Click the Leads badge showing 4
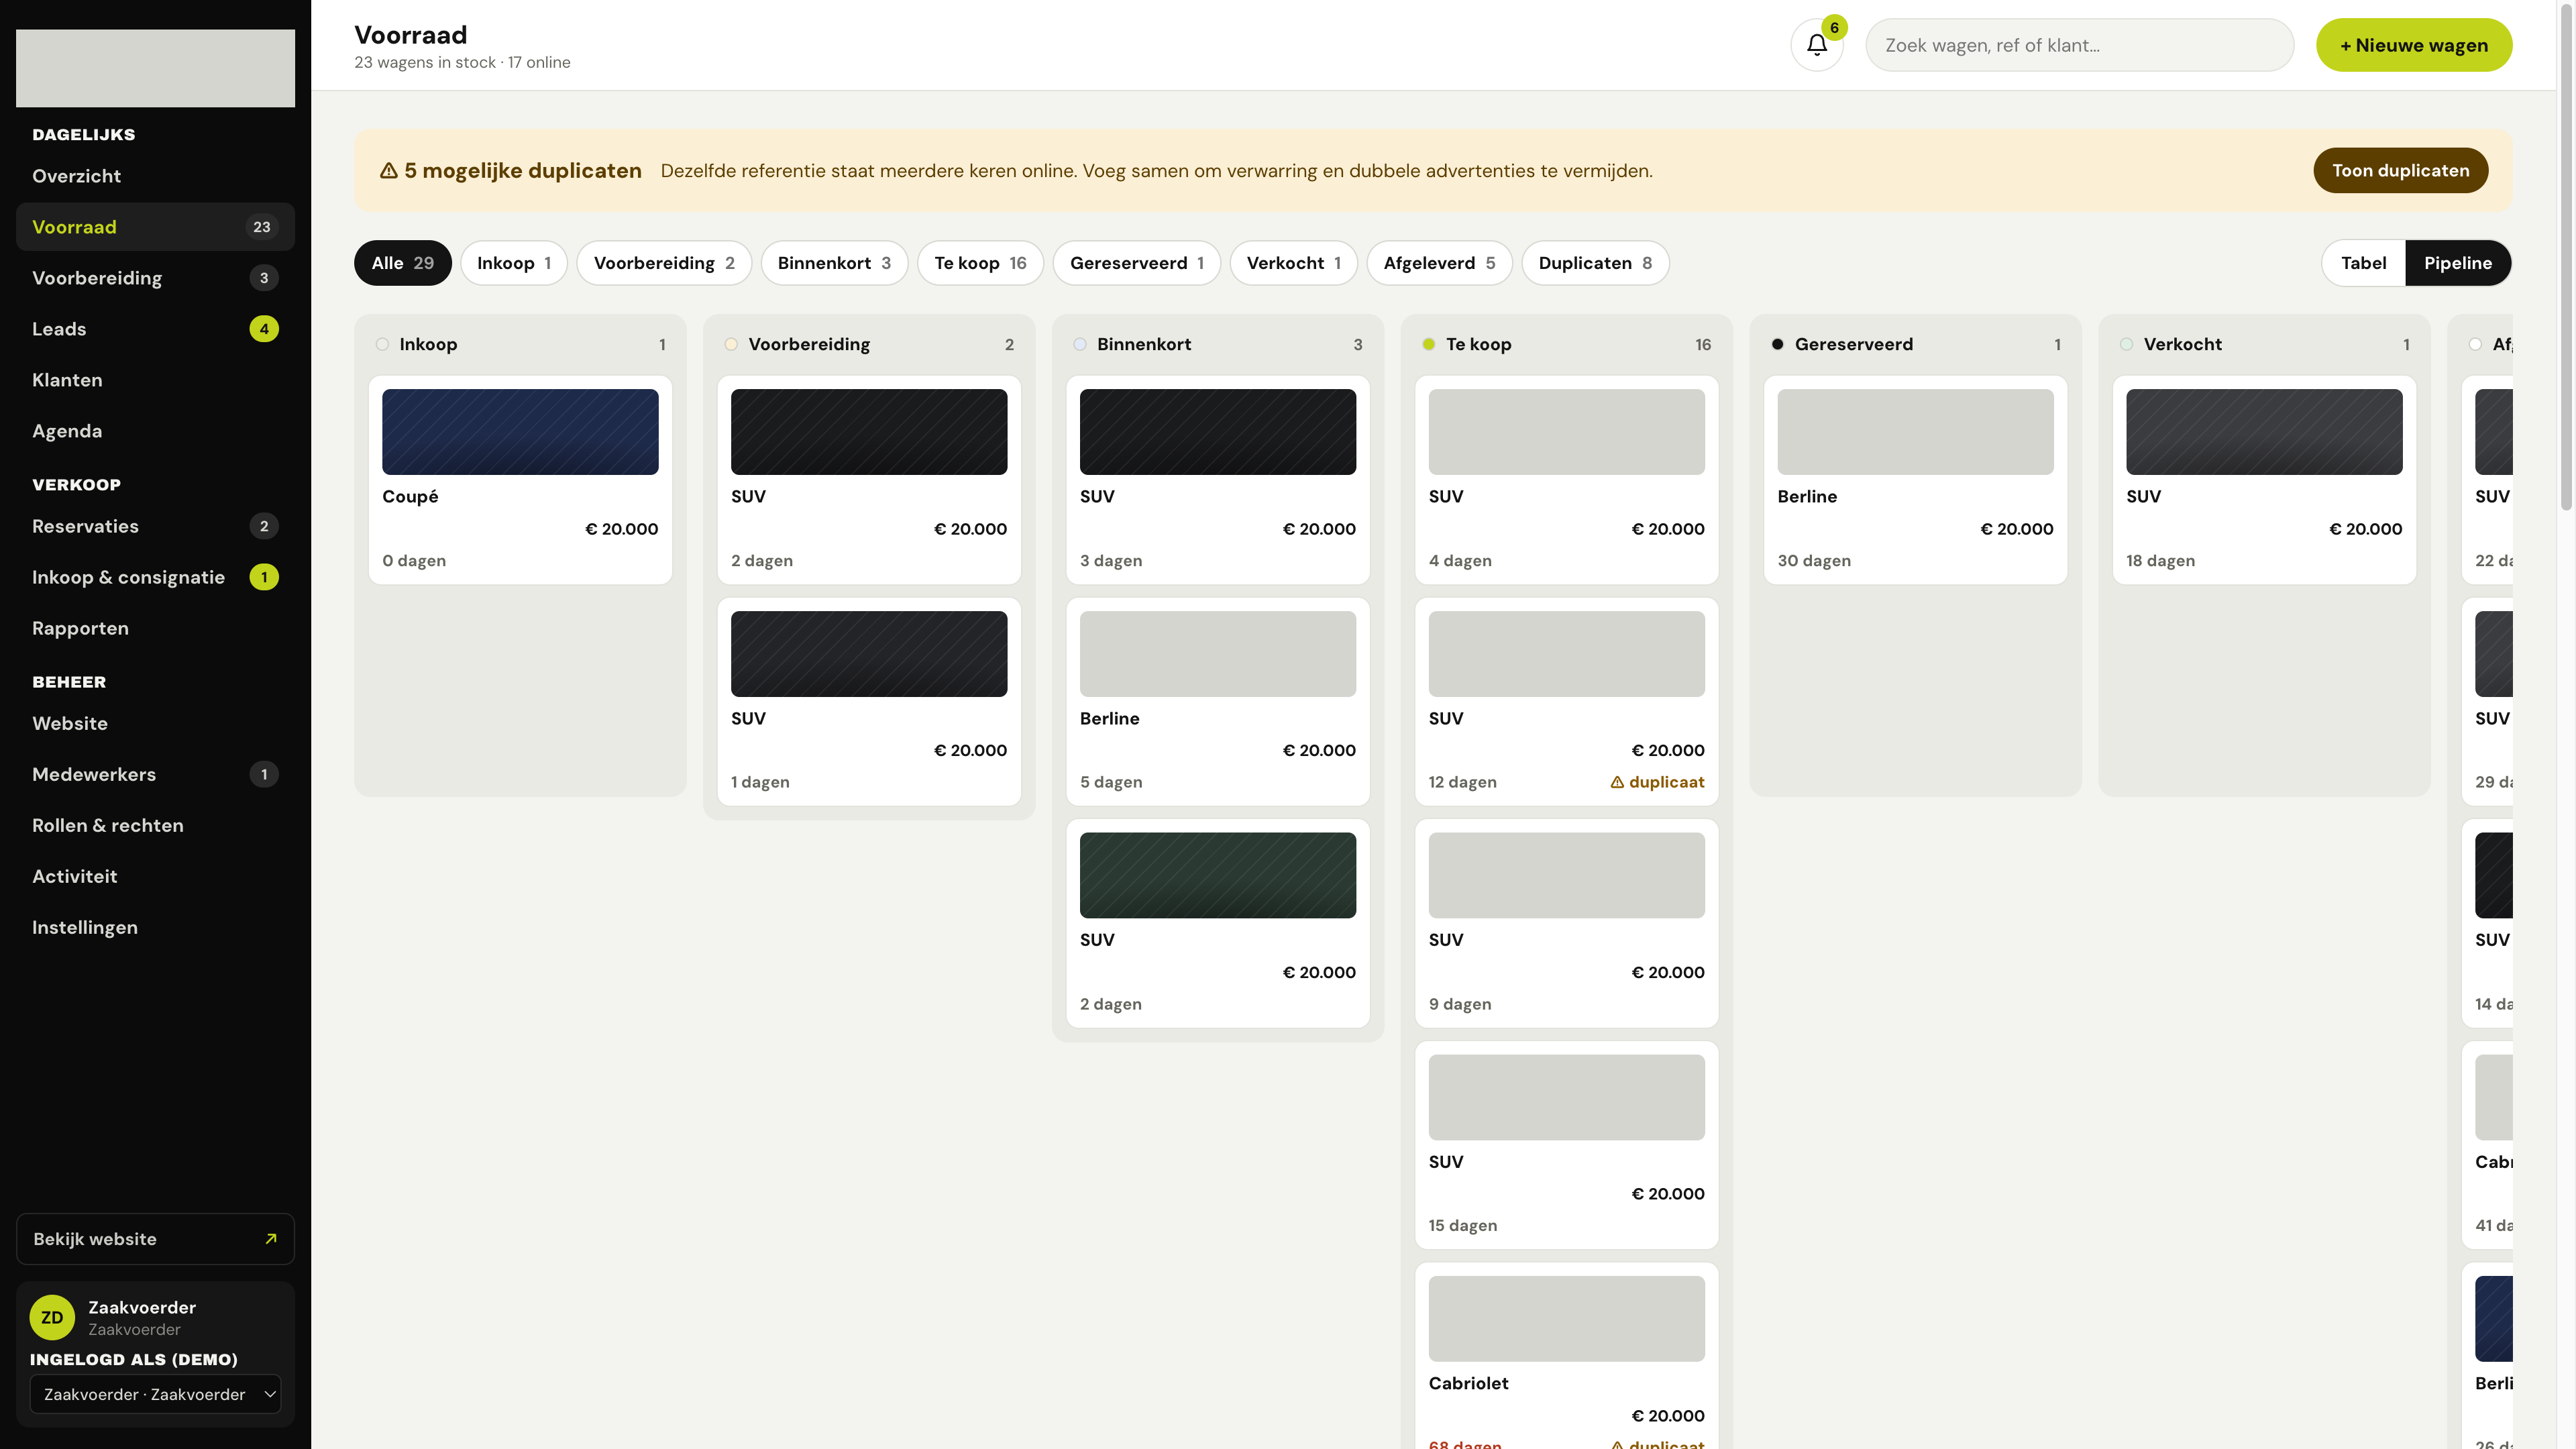The height and width of the screenshot is (1449, 2576). (264, 329)
